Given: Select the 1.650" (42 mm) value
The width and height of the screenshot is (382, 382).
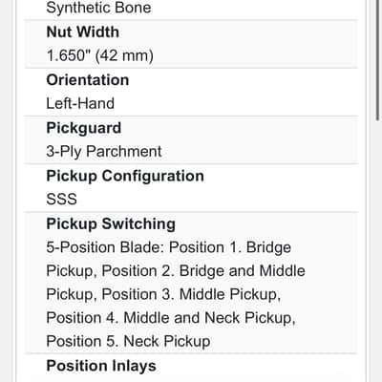Looking at the screenshot, I should click(x=100, y=55).
